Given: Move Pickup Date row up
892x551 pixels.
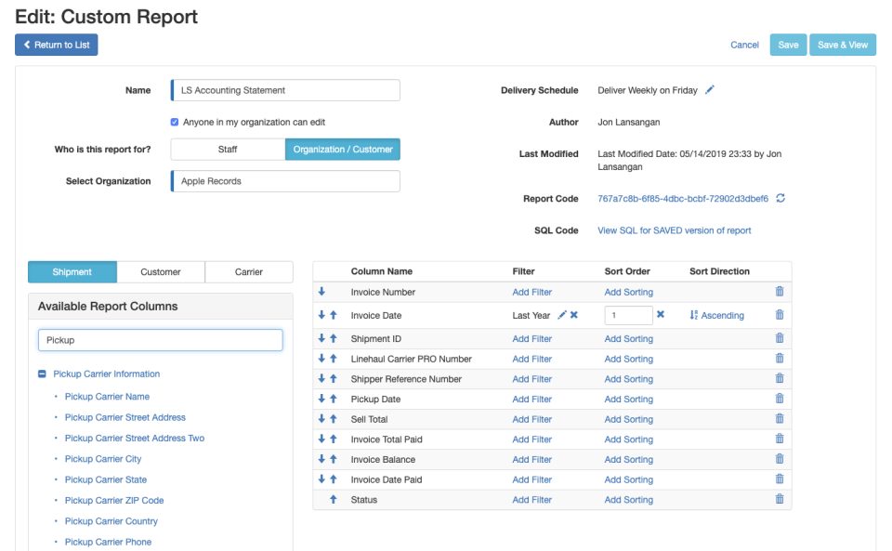Looking at the screenshot, I should click(x=334, y=400).
